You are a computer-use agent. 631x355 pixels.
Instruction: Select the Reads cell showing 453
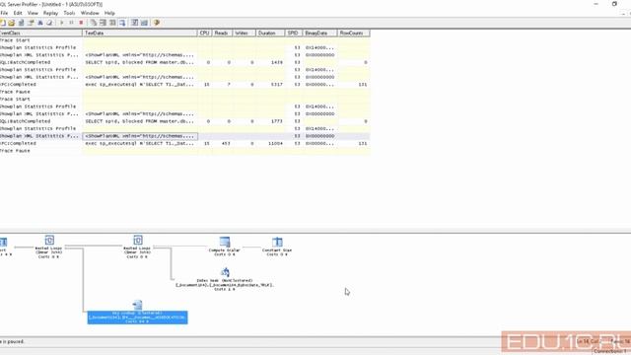(x=222, y=143)
